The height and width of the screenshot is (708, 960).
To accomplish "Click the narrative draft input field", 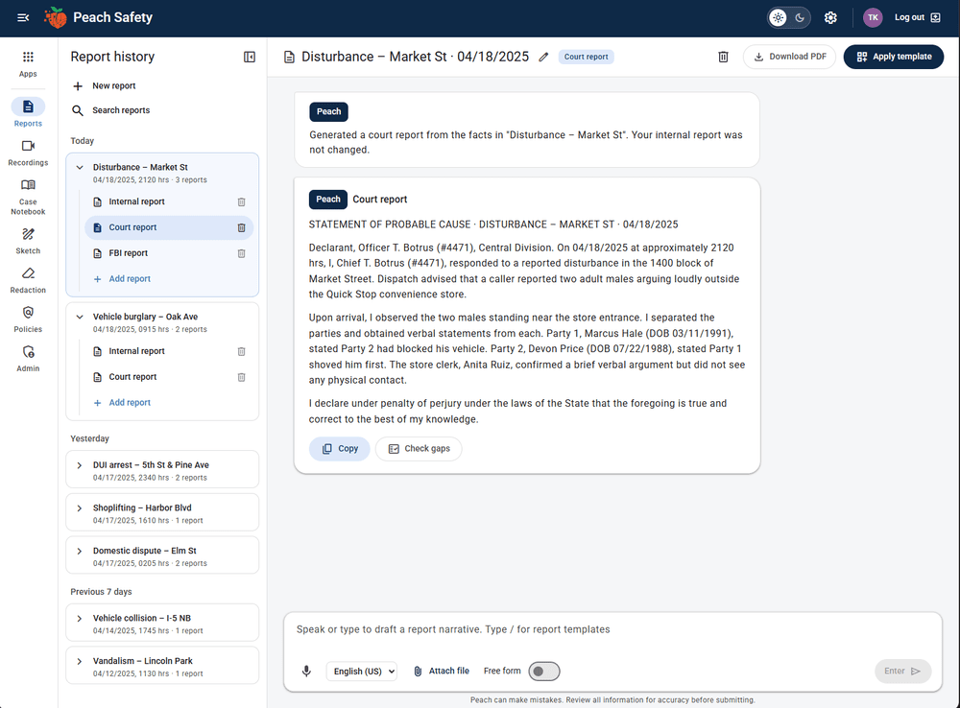I will pyautogui.click(x=612, y=629).
